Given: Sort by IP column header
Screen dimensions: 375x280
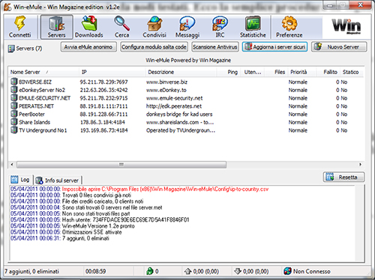Looking at the screenshot, I should [x=112, y=72].
